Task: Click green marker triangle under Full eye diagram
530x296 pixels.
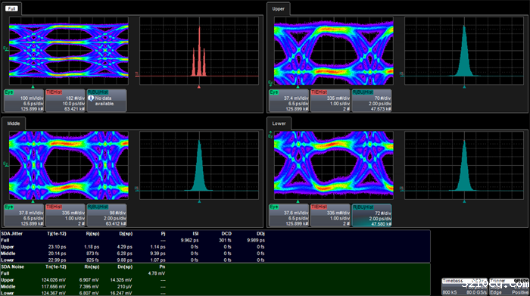Action: coord(33,87)
